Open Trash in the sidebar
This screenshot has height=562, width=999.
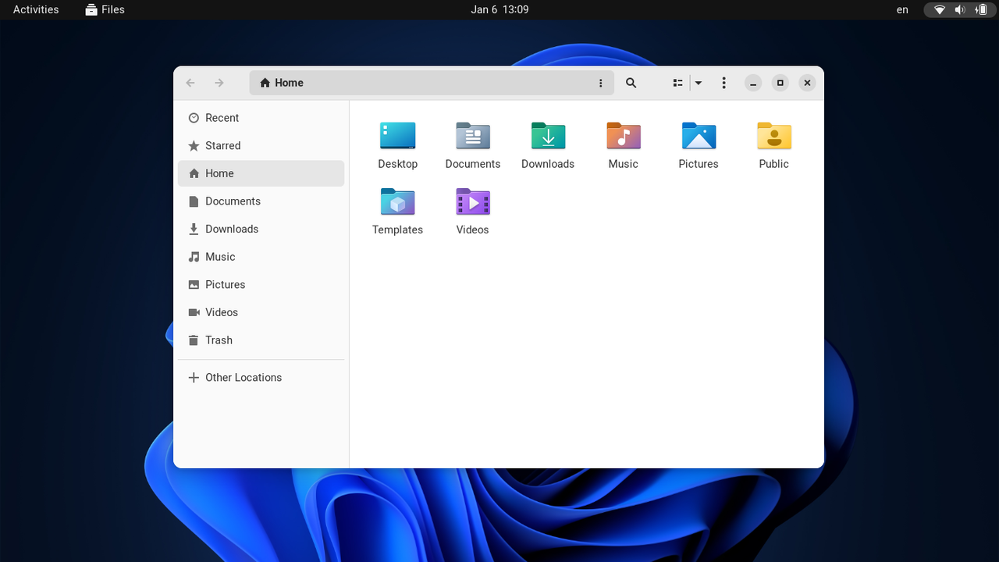(261, 340)
